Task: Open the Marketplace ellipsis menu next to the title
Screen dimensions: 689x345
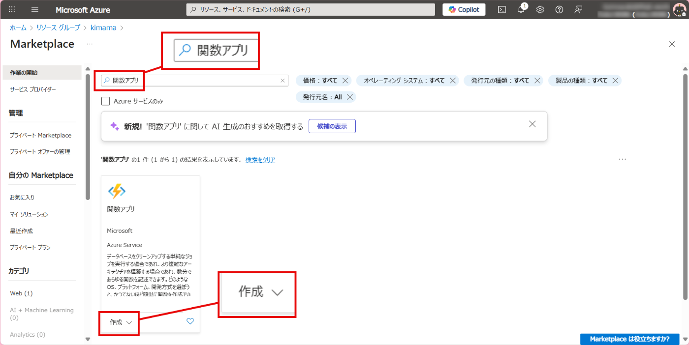Action: coord(90,44)
